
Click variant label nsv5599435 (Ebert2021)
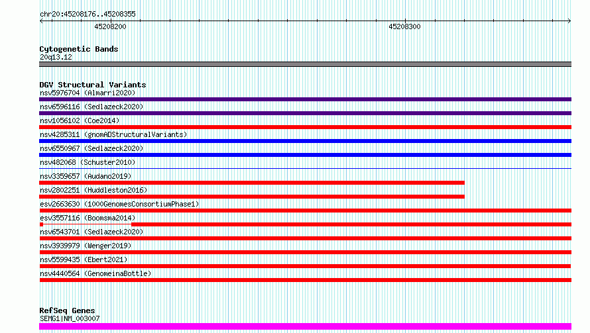84,260
